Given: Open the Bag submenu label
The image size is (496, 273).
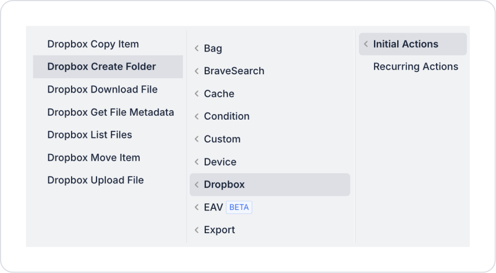Looking at the screenshot, I should click(x=213, y=48).
